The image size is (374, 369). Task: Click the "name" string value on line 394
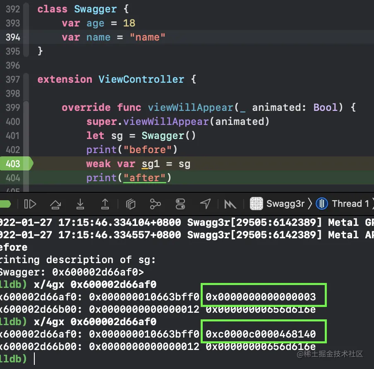click(147, 37)
